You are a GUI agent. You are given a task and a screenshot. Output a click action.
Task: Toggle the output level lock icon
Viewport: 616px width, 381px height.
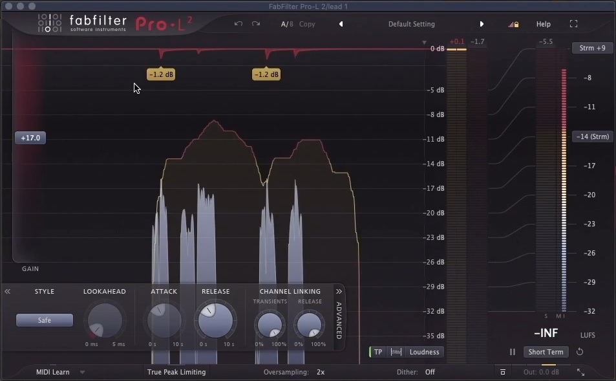[x=513, y=25]
